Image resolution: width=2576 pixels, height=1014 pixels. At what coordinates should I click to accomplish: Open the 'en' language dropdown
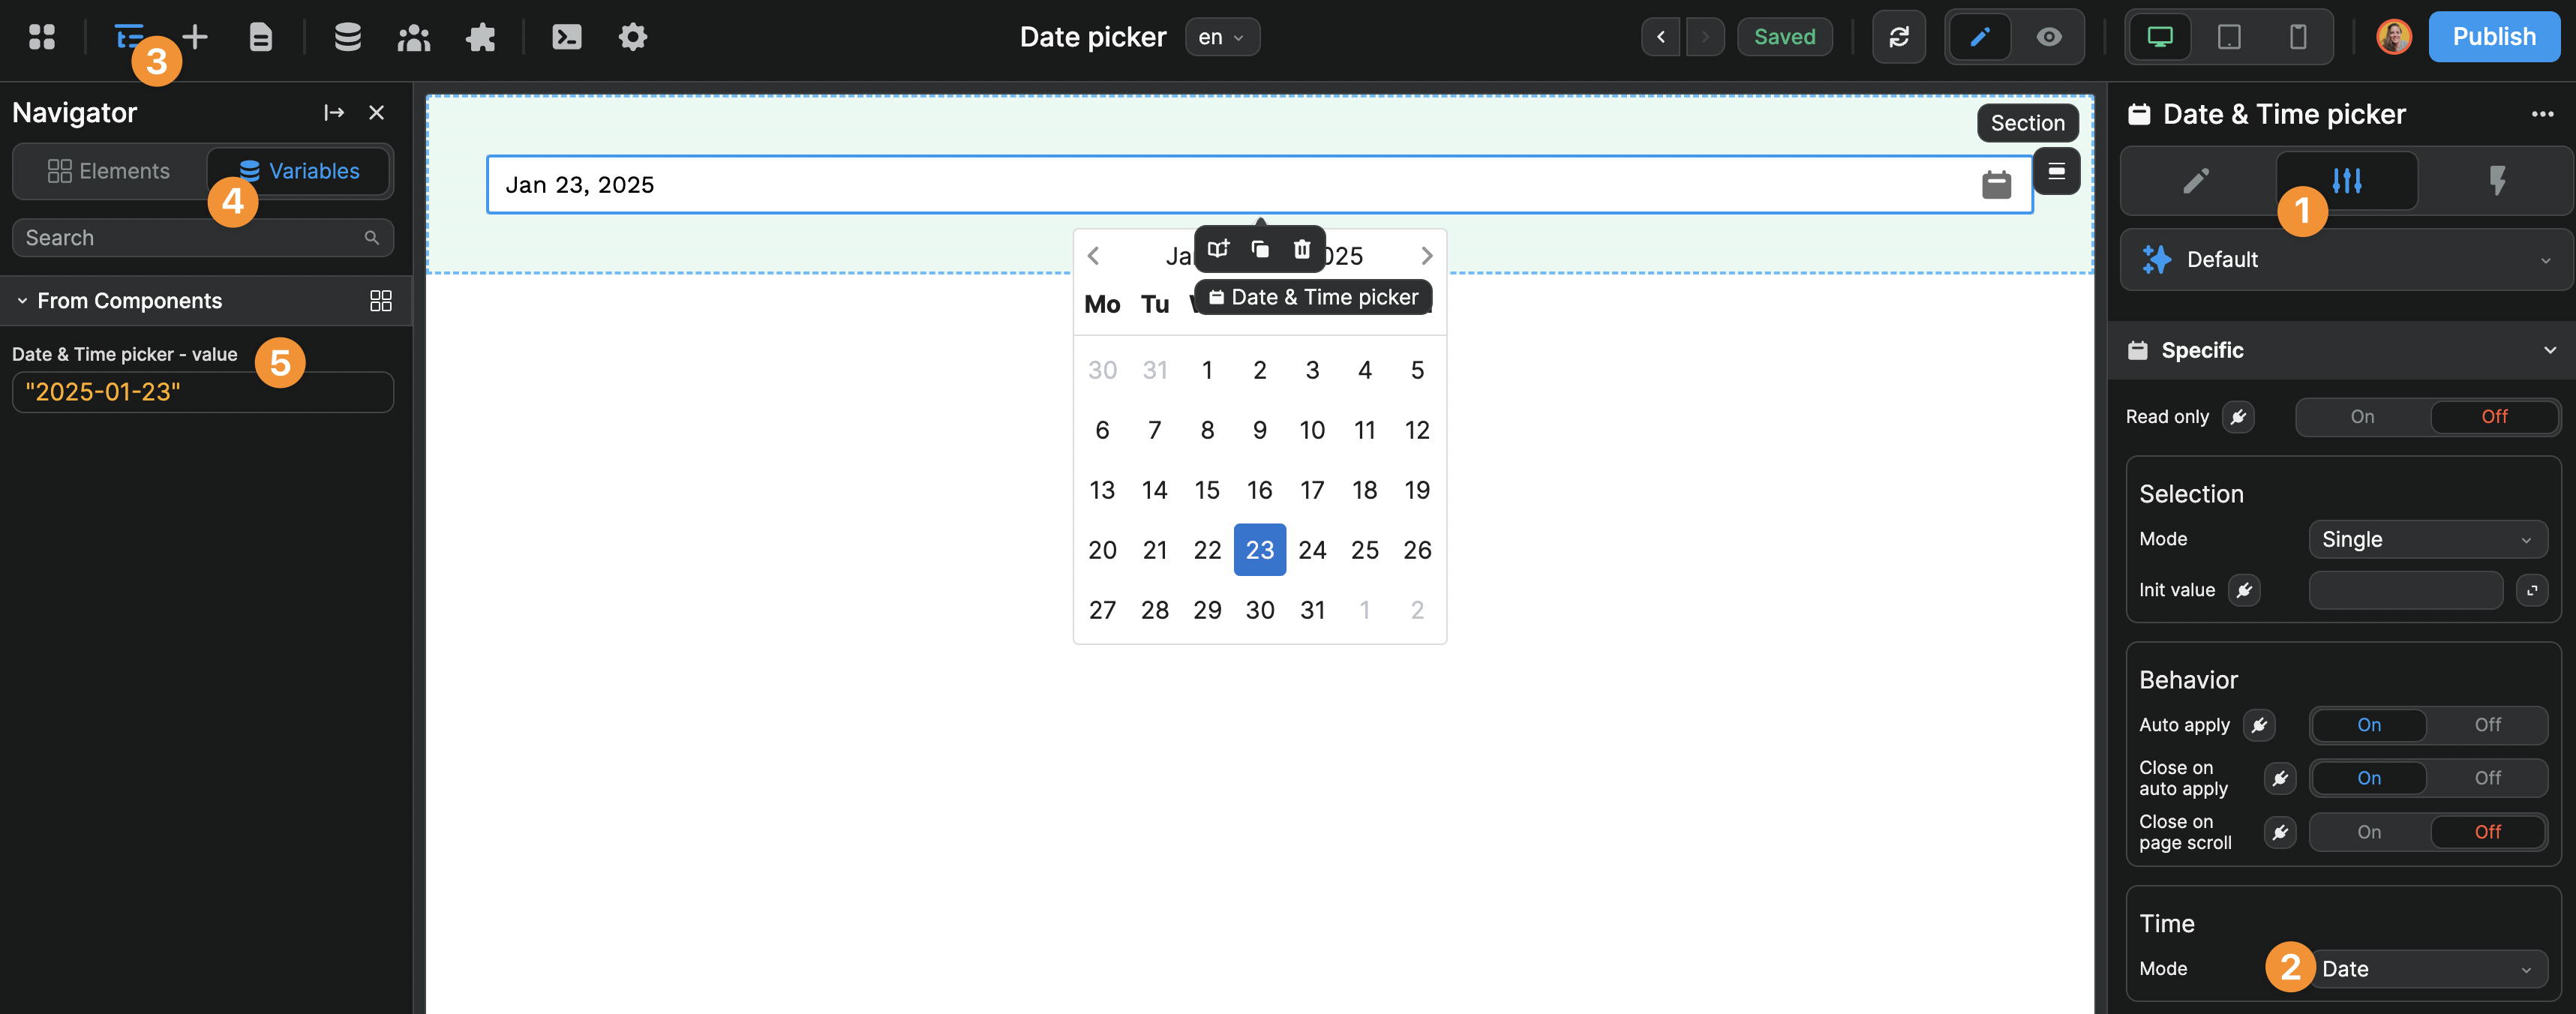(x=1222, y=37)
